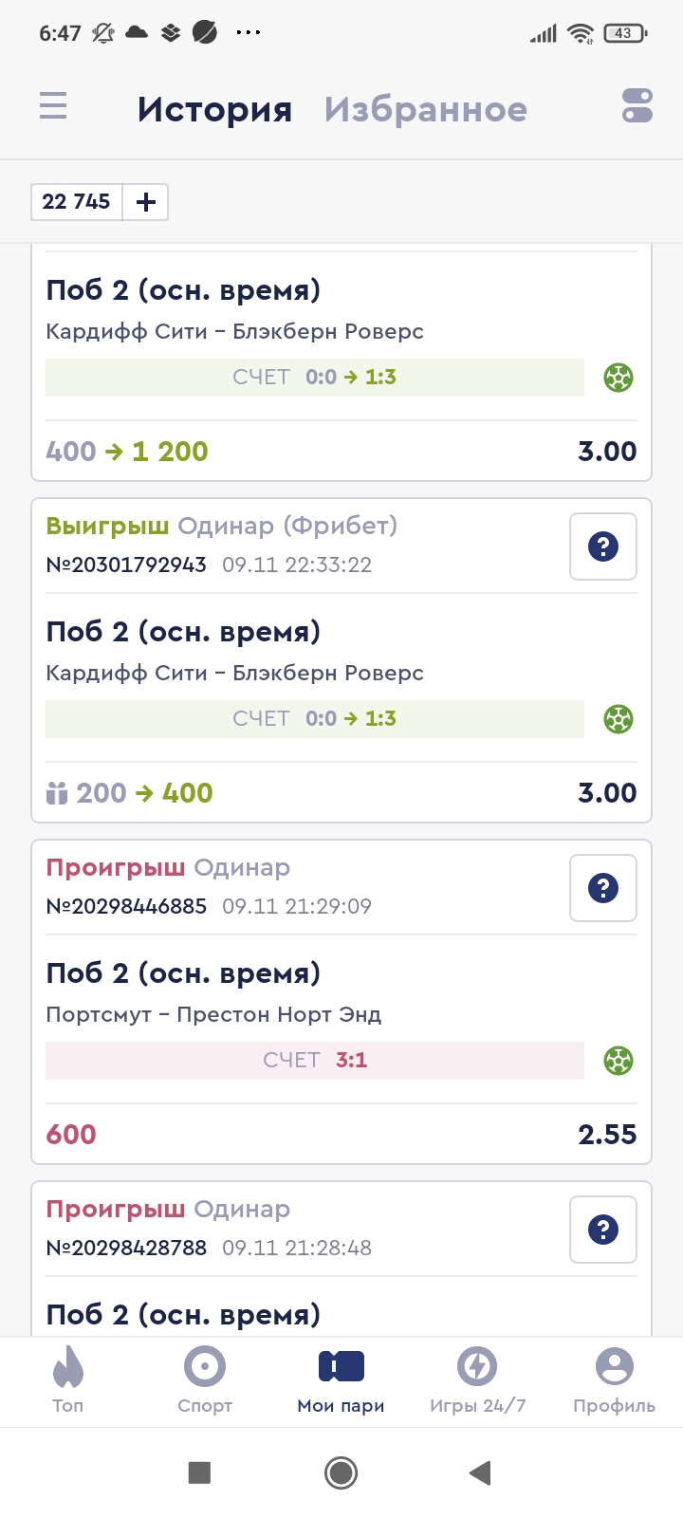This screenshot has width=683, height=1518.
Task: Switch to the Избранное tab
Action: point(425,109)
